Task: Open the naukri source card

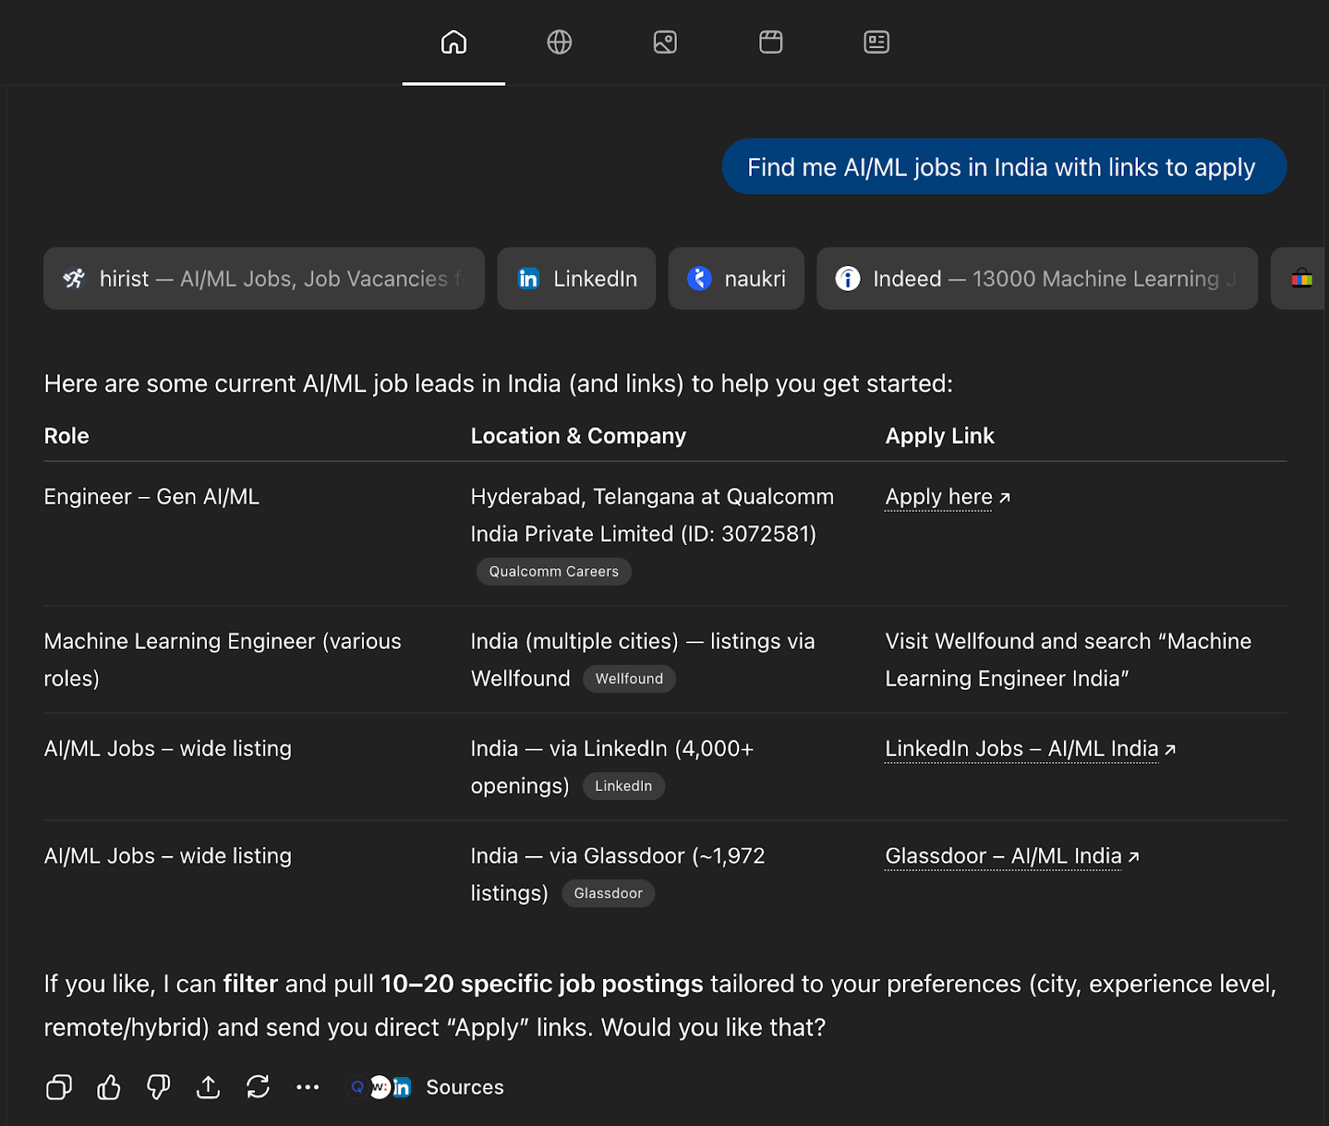Action: coord(736,278)
